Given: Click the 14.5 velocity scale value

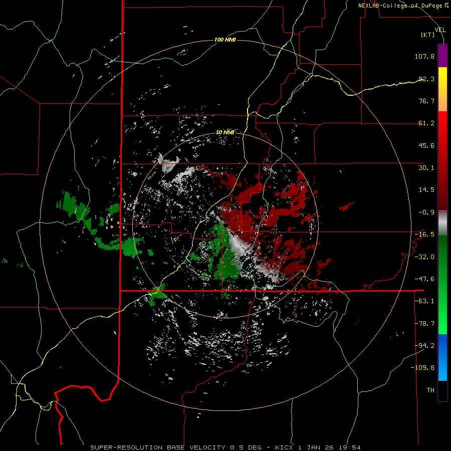Looking at the screenshot, I should [426, 190].
